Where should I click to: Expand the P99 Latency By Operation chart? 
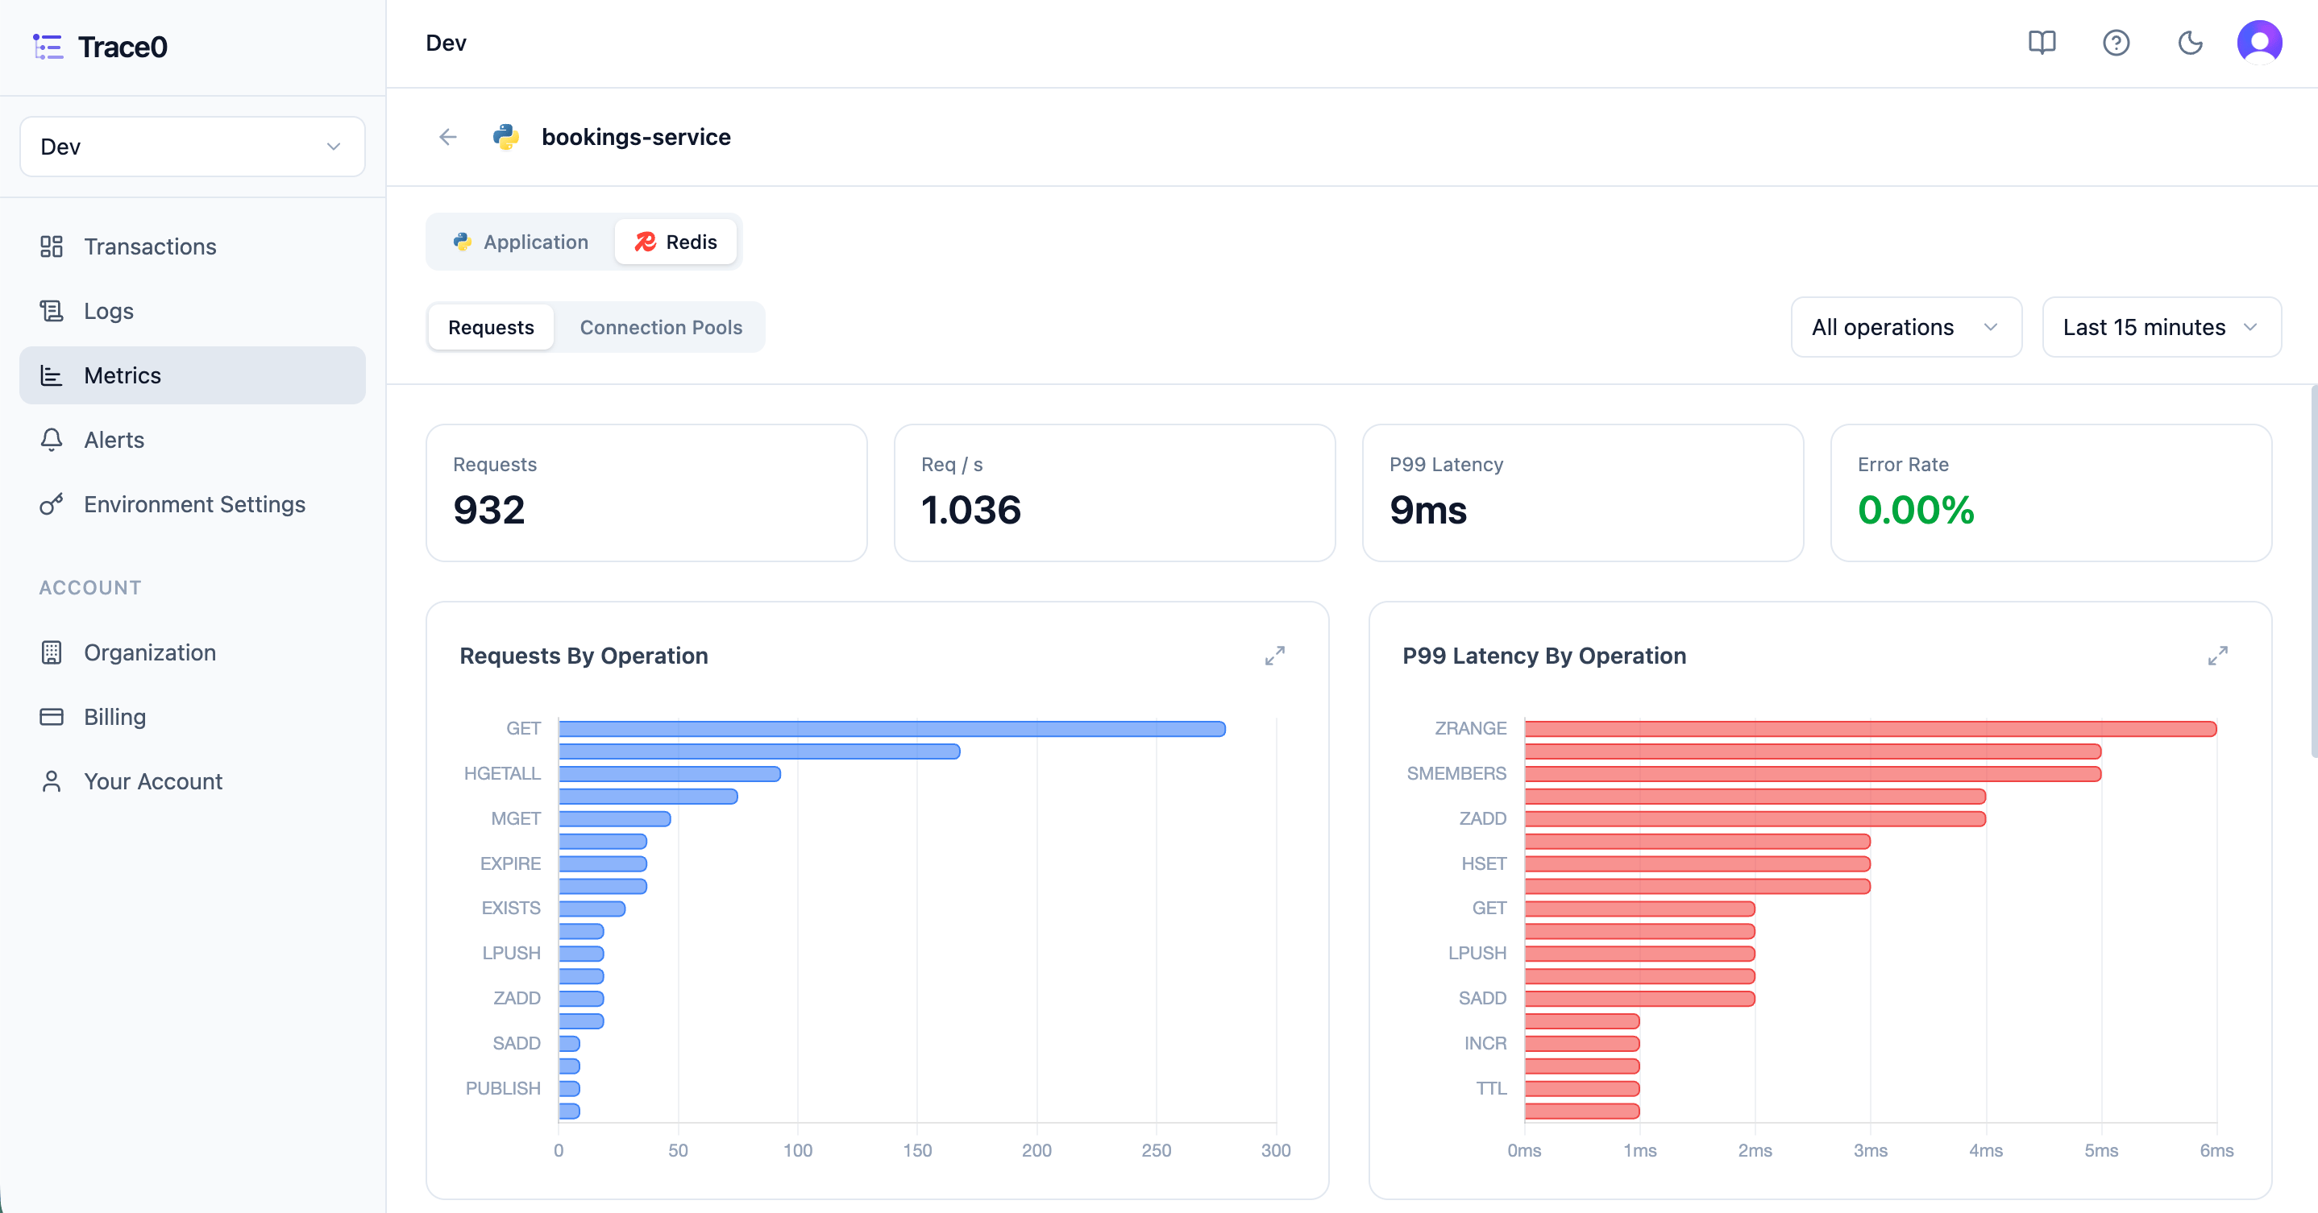(x=2217, y=656)
